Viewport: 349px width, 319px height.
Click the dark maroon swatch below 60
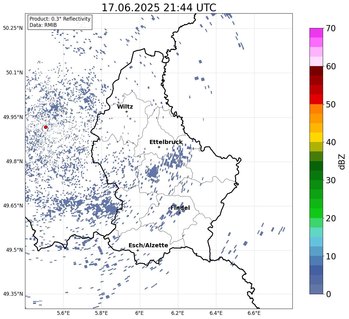(x=316, y=71)
